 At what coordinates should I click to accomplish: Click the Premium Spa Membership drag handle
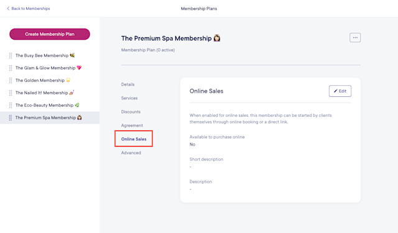[x=11, y=117]
